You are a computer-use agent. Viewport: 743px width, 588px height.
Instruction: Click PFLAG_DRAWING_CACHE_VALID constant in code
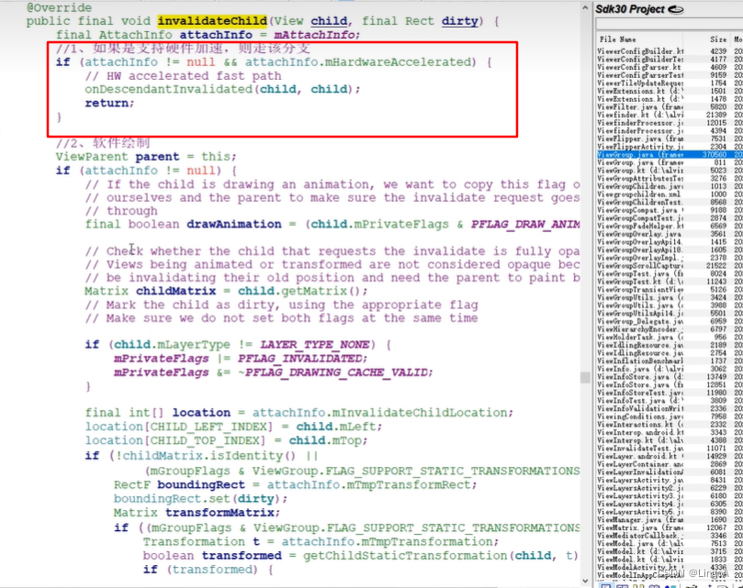[x=336, y=372]
